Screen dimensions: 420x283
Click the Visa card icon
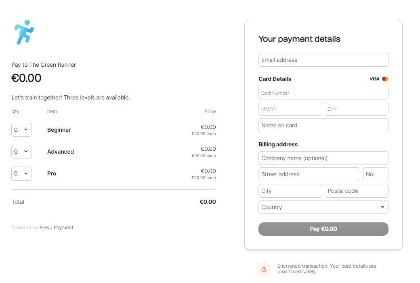tap(374, 79)
